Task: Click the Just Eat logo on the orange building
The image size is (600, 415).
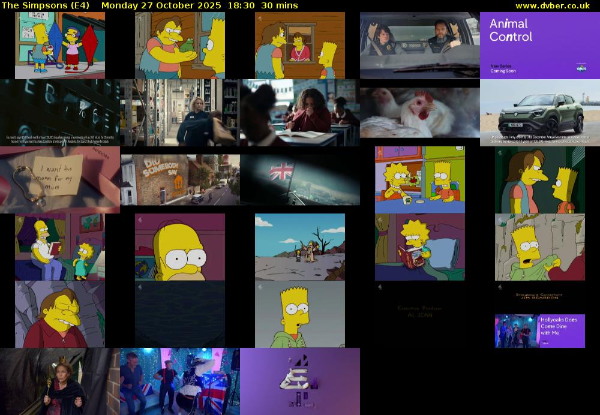Action: (178, 183)
